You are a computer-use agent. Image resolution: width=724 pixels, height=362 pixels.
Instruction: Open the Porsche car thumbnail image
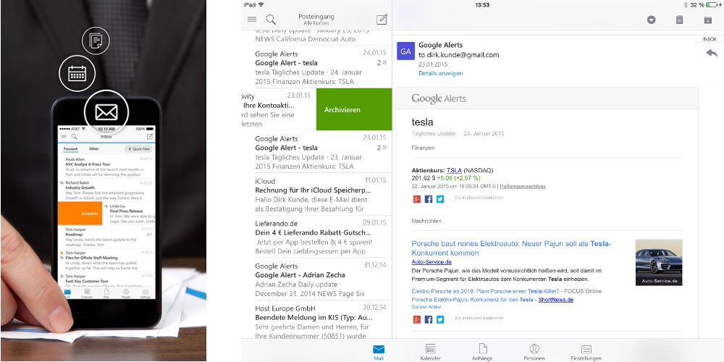[x=658, y=262]
